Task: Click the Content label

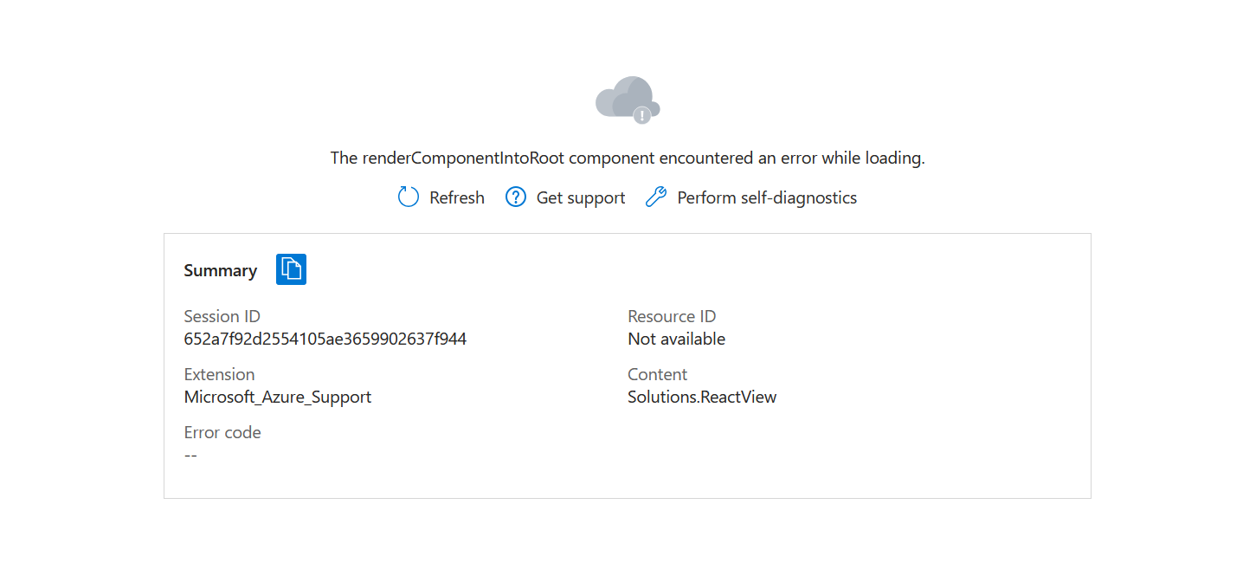Action: 658,374
